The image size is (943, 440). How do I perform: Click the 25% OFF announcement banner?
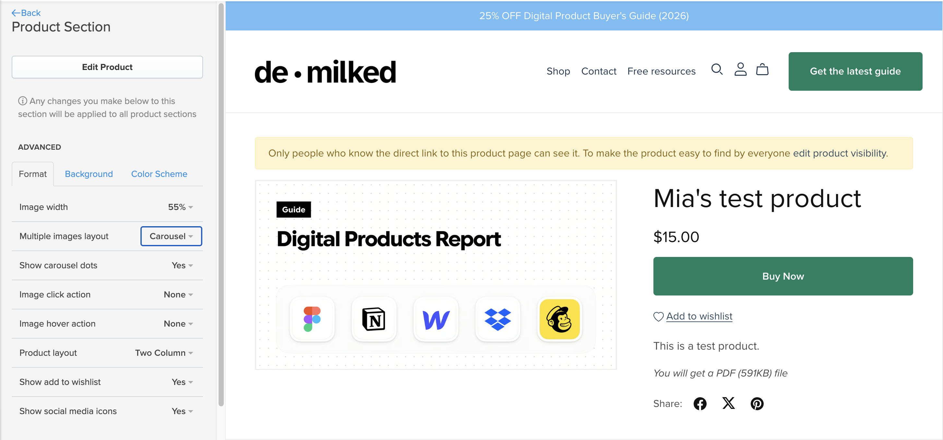[584, 16]
